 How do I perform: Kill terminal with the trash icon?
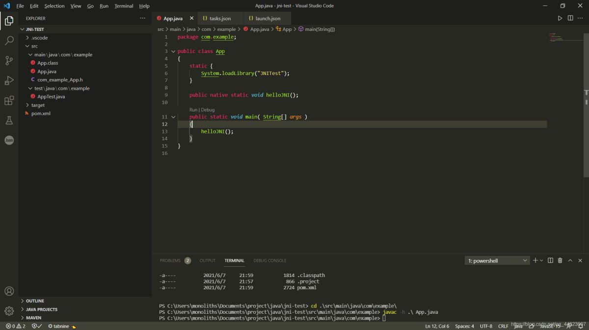click(x=560, y=260)
